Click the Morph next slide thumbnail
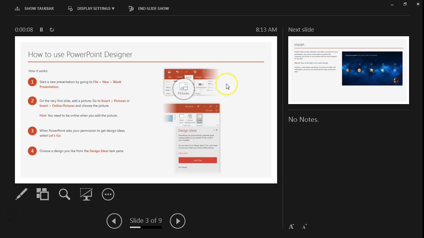 tap(348, 70)
